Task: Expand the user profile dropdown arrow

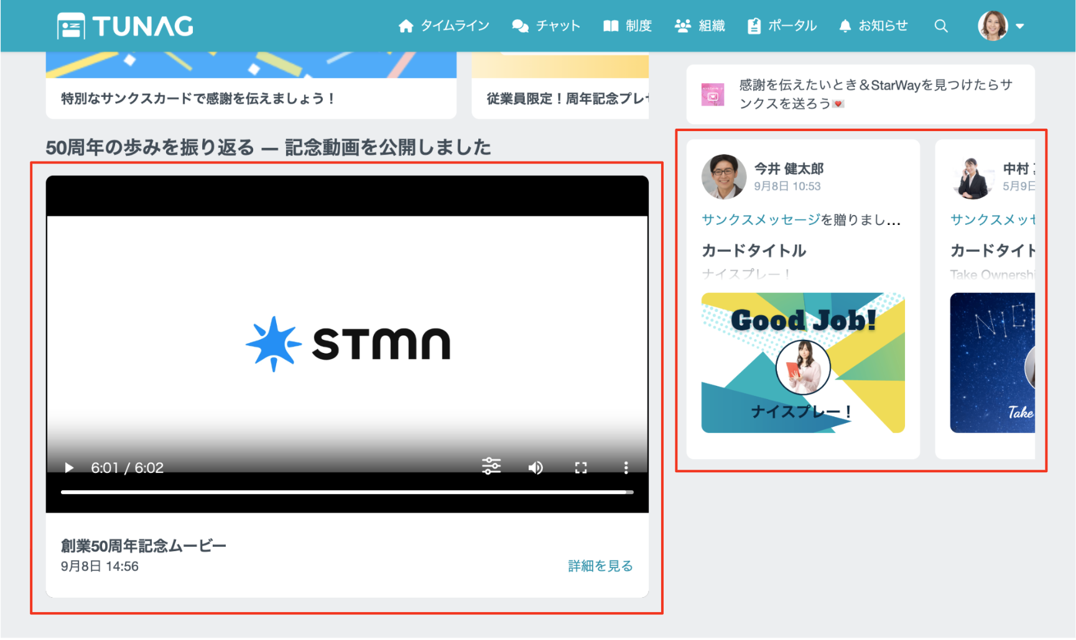Action: tap(1020, 26)
